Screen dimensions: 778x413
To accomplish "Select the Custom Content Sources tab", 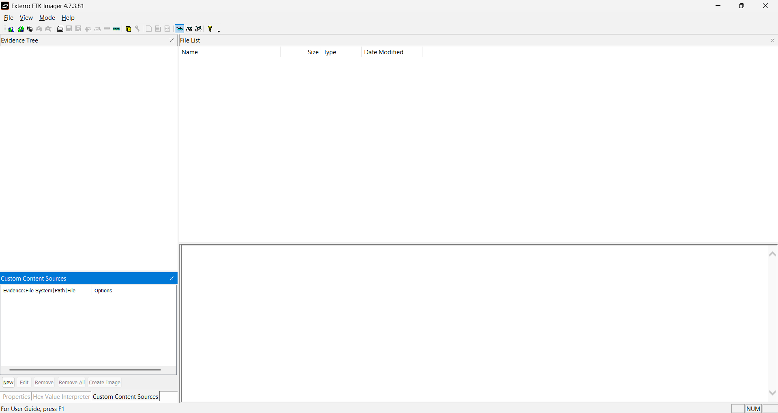I will (x=125, y=397).
